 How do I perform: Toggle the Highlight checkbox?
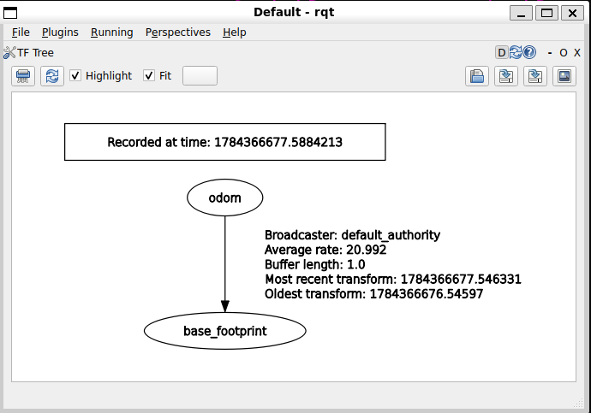(75, 75)
